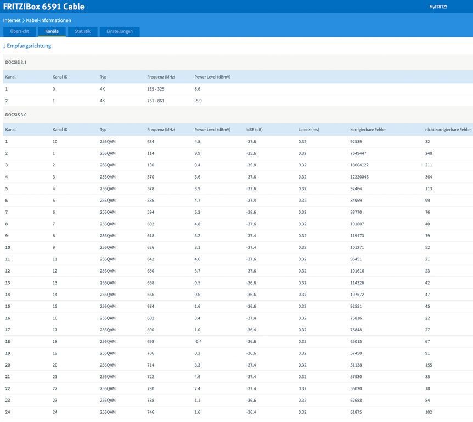This screenshot has width=473, height=422.
Task: Click the korrigierbare Fehler column header
Action: tap(368, 130)
